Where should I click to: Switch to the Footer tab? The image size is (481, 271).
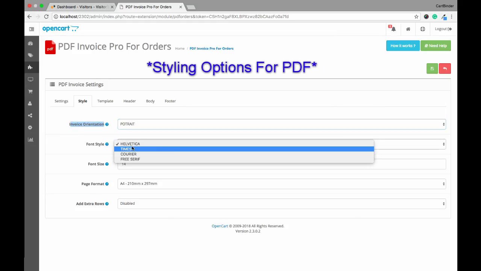click(170, 101)
